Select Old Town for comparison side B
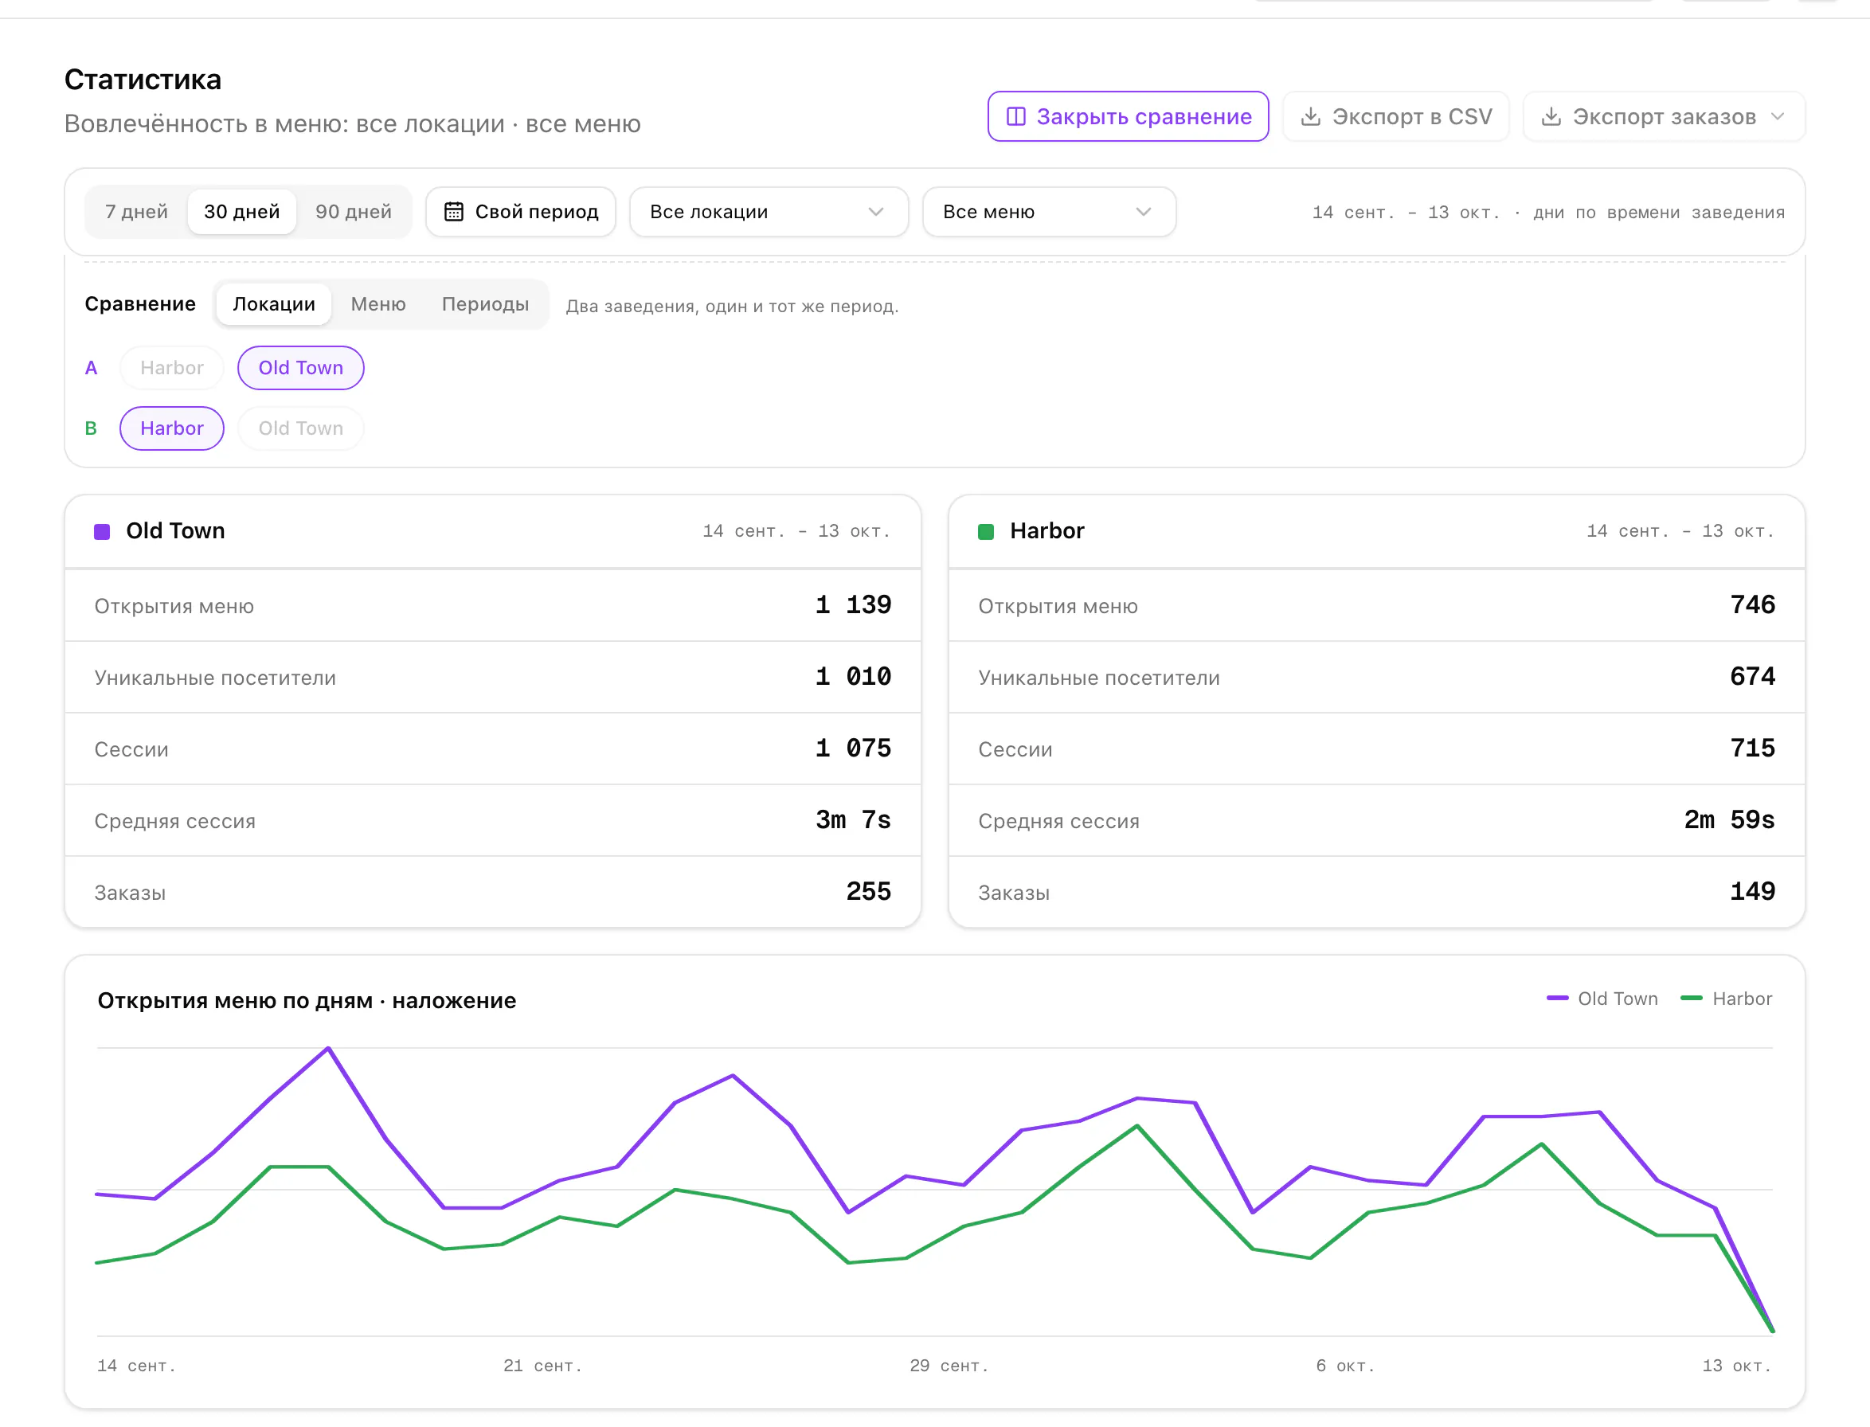This screenshot has width=1870, height=1427. coord(301,428)
